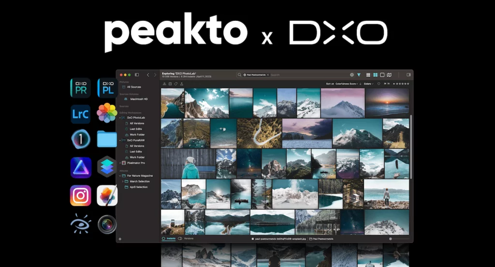
Task: Expand the March Selection chevron
Action: (123, 181)
